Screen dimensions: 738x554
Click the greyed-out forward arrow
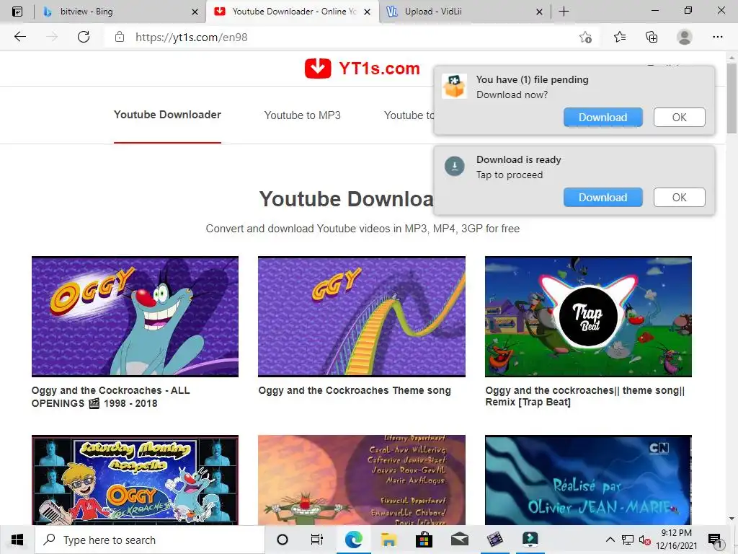52,37
